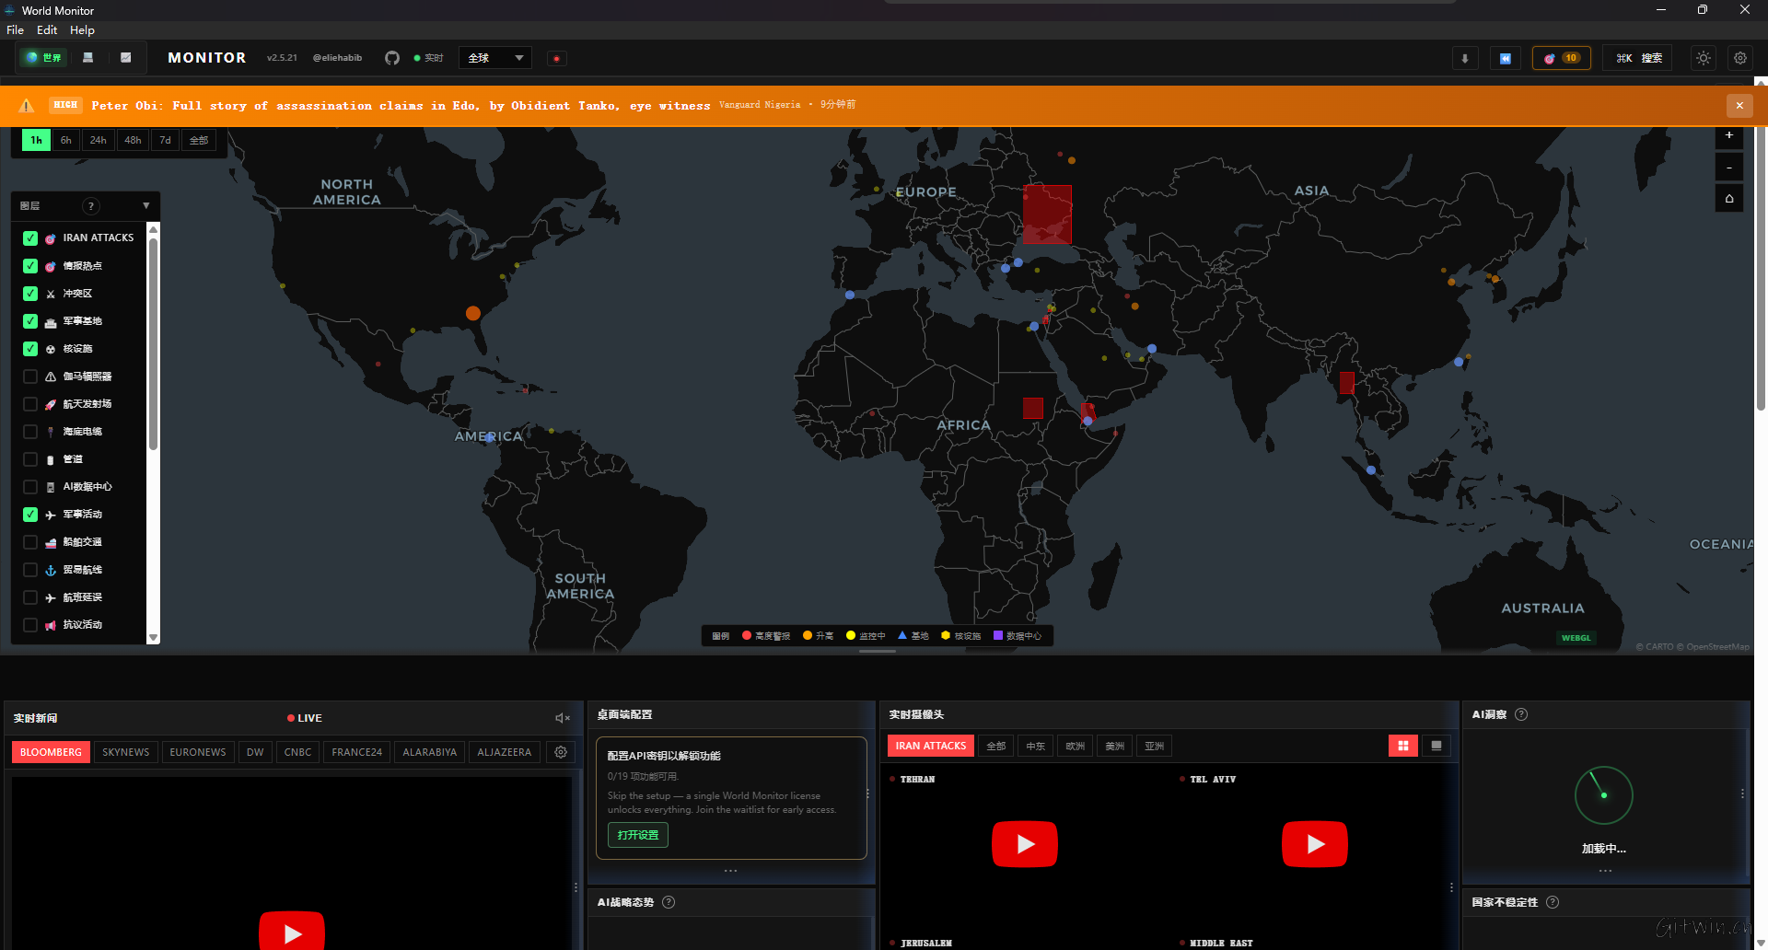Image resolution: width=1768 pixels, height=950 pixels.
Task: Select the 6h time range tab
Action: tap(66, 140)
